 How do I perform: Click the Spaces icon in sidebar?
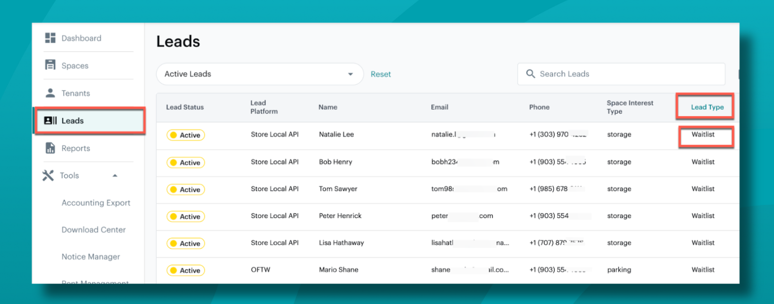pos(50,65)
